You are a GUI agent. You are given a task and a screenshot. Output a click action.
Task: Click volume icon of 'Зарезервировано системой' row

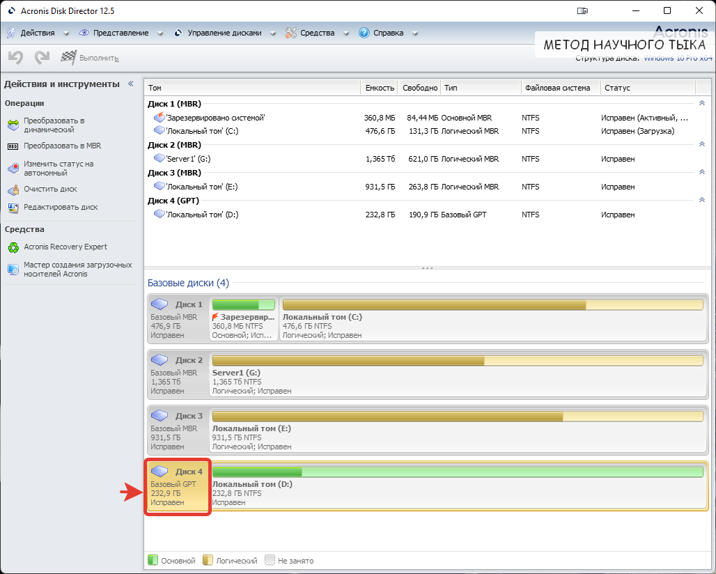coord(159,117)
